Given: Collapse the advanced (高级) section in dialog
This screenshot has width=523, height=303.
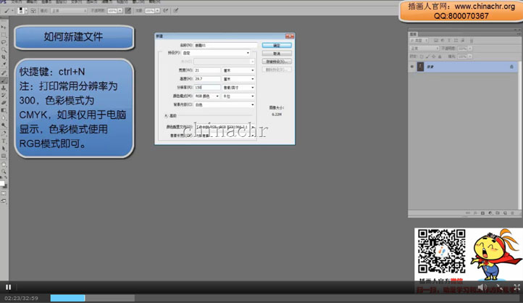Looking at the screenshot, I should click(x=166, y=115).
